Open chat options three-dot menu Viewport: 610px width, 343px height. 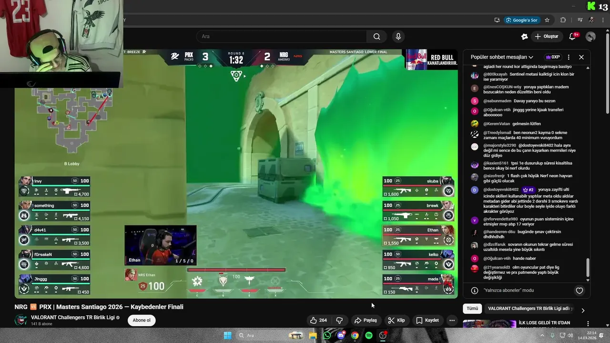pyautogui.click(x=569, y=57)
